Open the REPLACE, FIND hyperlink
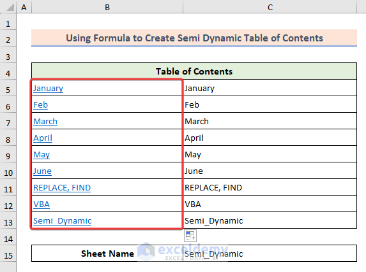Screen dimensions: 366x272 (x=62, y=188)
